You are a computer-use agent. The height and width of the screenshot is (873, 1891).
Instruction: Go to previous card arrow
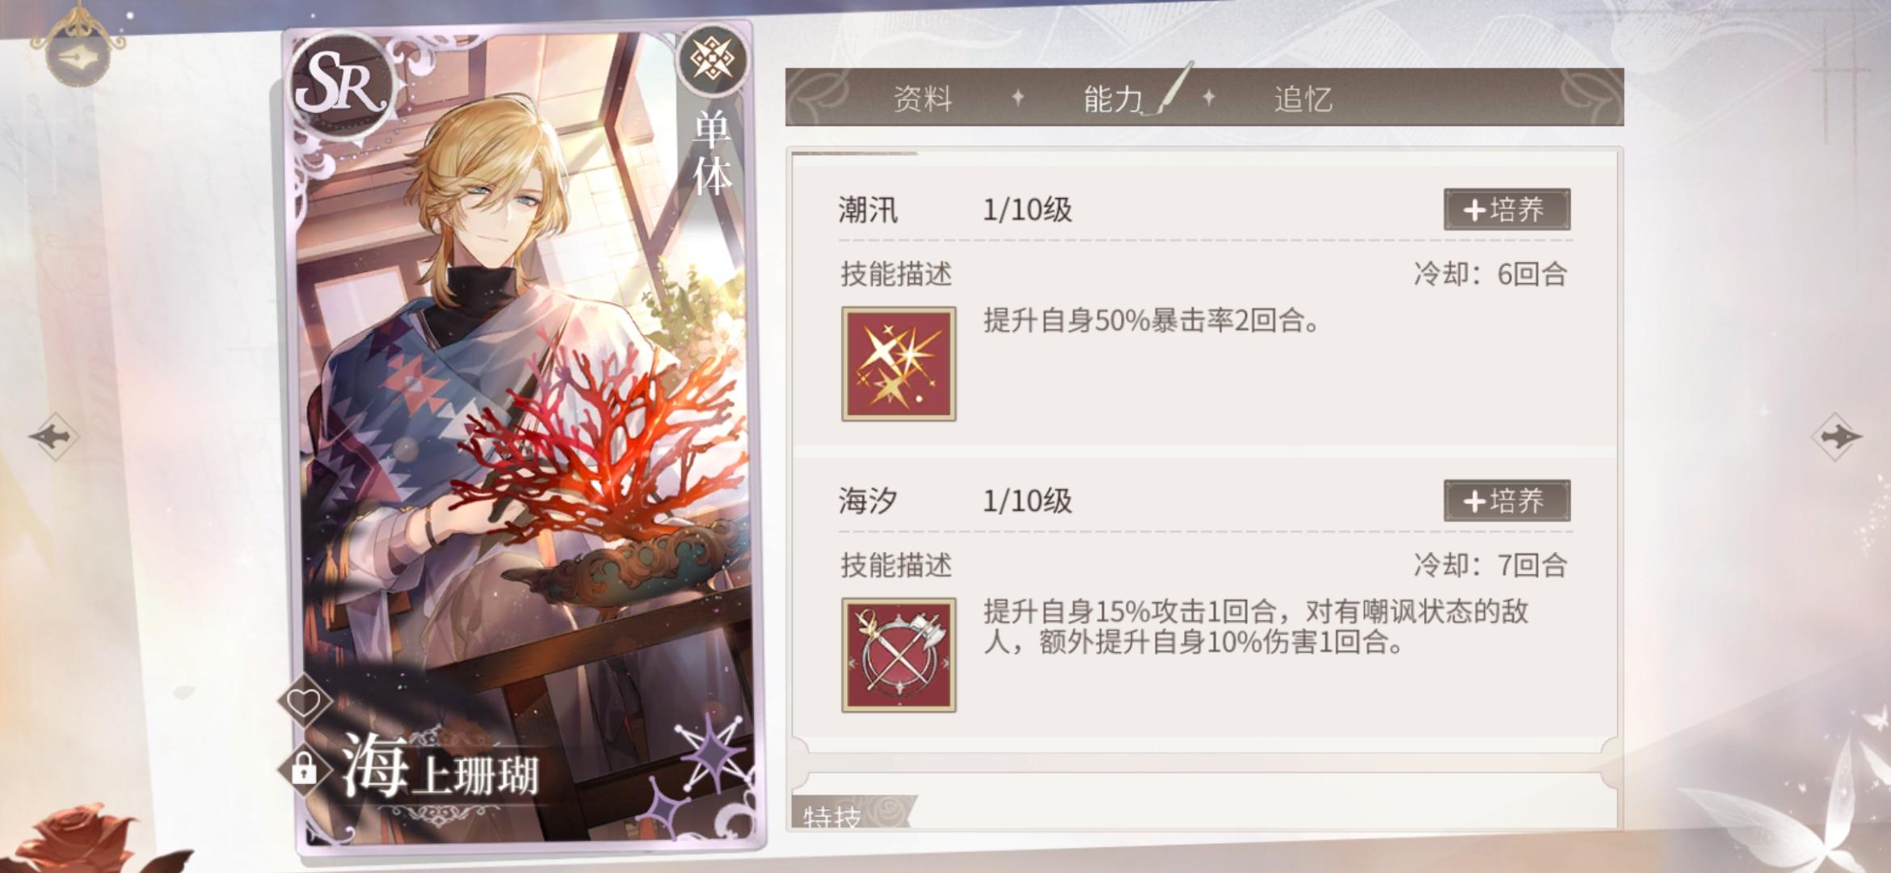tap(54, 436)
